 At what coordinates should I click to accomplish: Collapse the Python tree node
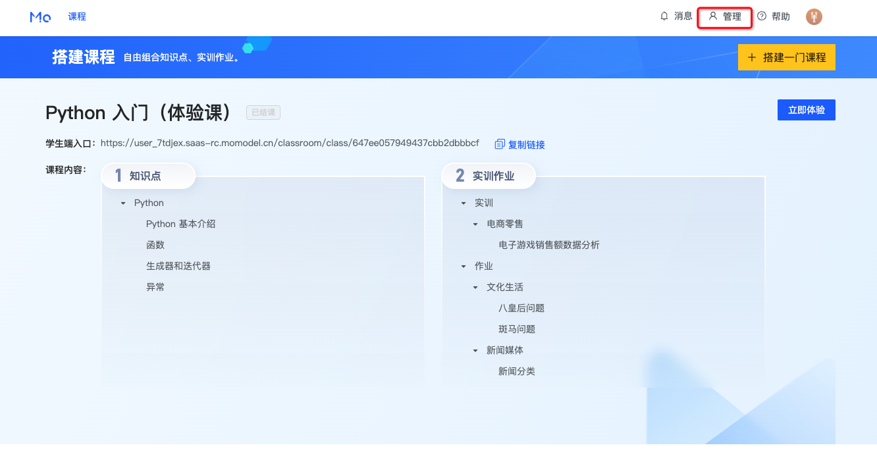[123, 203]
